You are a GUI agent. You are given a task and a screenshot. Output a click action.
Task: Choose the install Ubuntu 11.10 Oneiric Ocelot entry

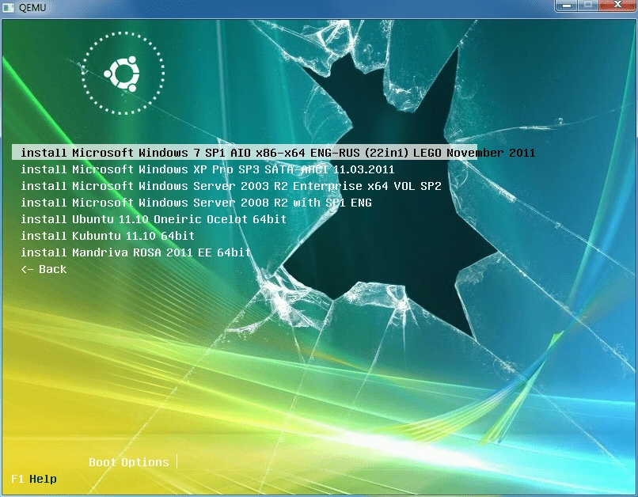154,219
